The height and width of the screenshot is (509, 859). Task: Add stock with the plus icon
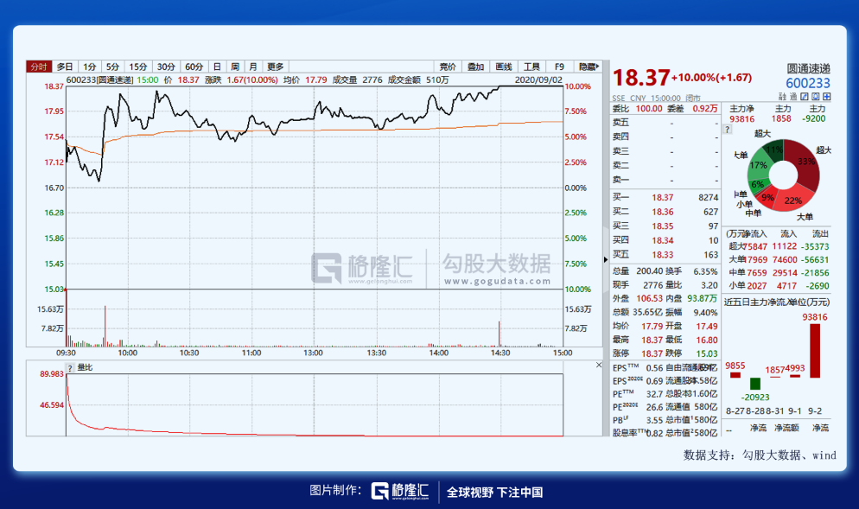click(827, 97)
